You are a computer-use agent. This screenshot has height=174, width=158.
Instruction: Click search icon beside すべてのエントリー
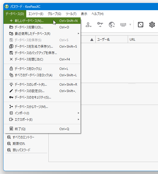(9, 137)
